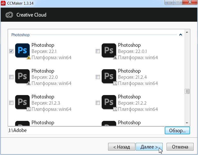Click the text Версия: 22.1
Image resolution: width=198 pixels, height=155 pixels.
click(44, 51)
